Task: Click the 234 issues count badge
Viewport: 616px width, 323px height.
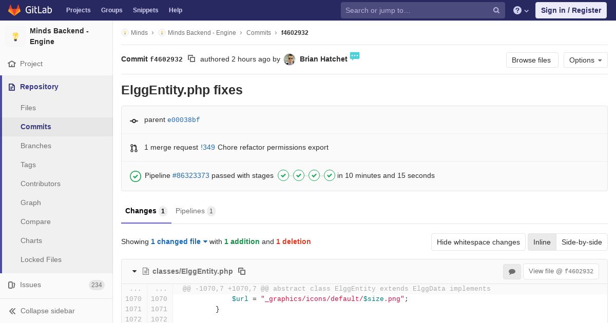Action: [97, 285]
